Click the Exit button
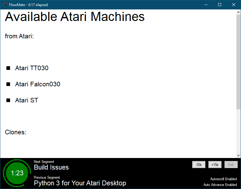 [231, 164]
